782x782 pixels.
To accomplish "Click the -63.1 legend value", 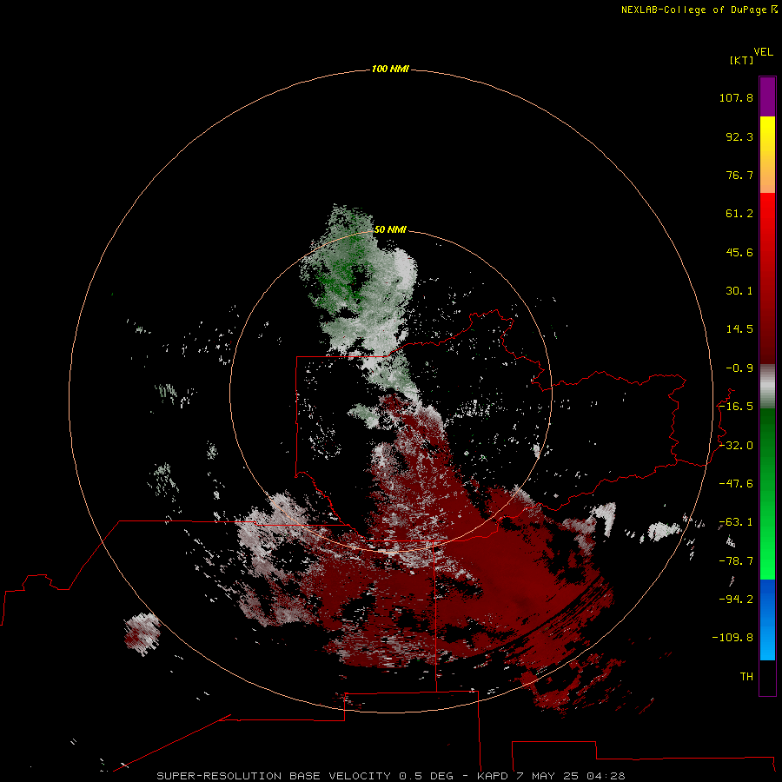I will coord(736,522).
